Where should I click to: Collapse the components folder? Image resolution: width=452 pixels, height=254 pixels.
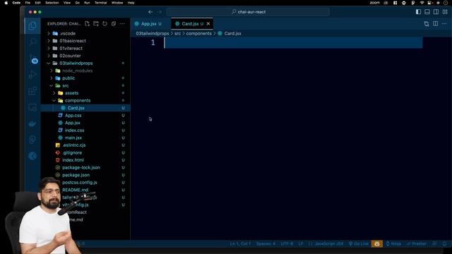click(78, 100)
